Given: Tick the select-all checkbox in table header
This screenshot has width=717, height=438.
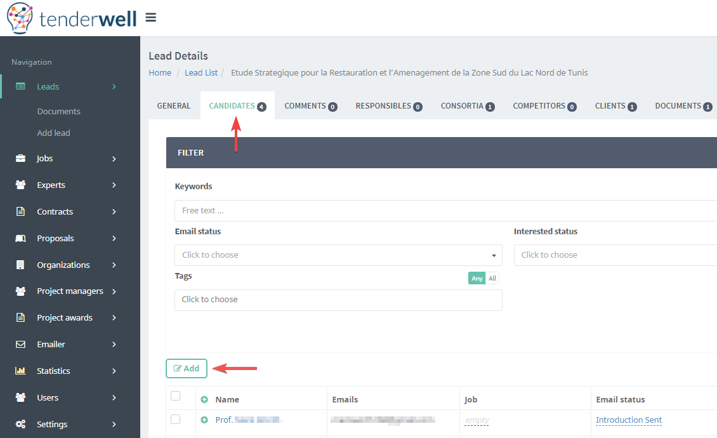Looking at the screenshot, I should click(x=176, y=396).
